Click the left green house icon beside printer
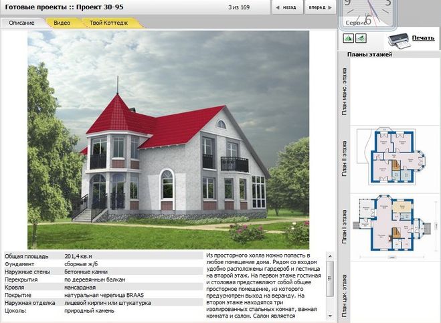 [x=349, y=38]
